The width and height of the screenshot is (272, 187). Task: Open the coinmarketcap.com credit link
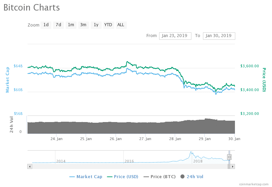click(x=254, y=184)
